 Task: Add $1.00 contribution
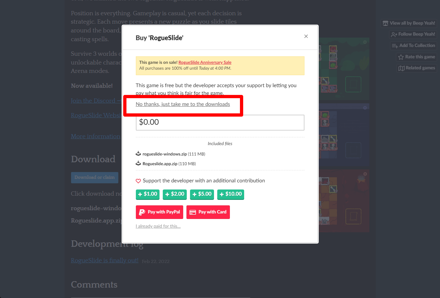(148, 194)
